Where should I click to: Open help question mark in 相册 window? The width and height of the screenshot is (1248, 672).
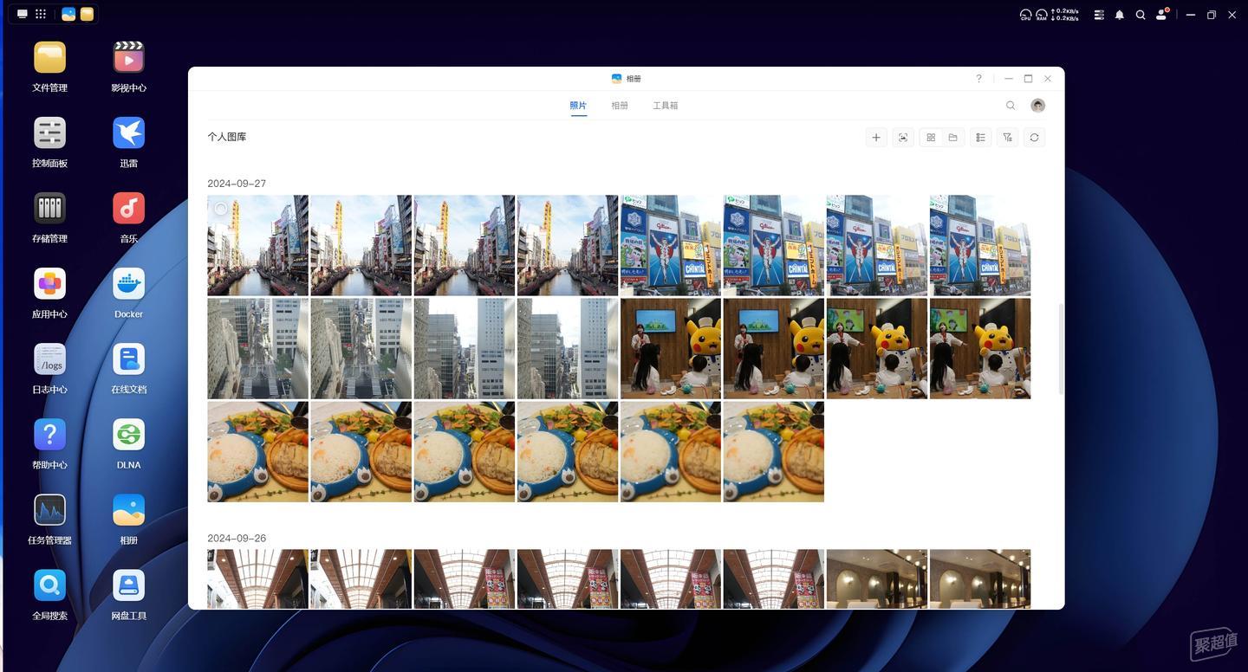point(979,79)
